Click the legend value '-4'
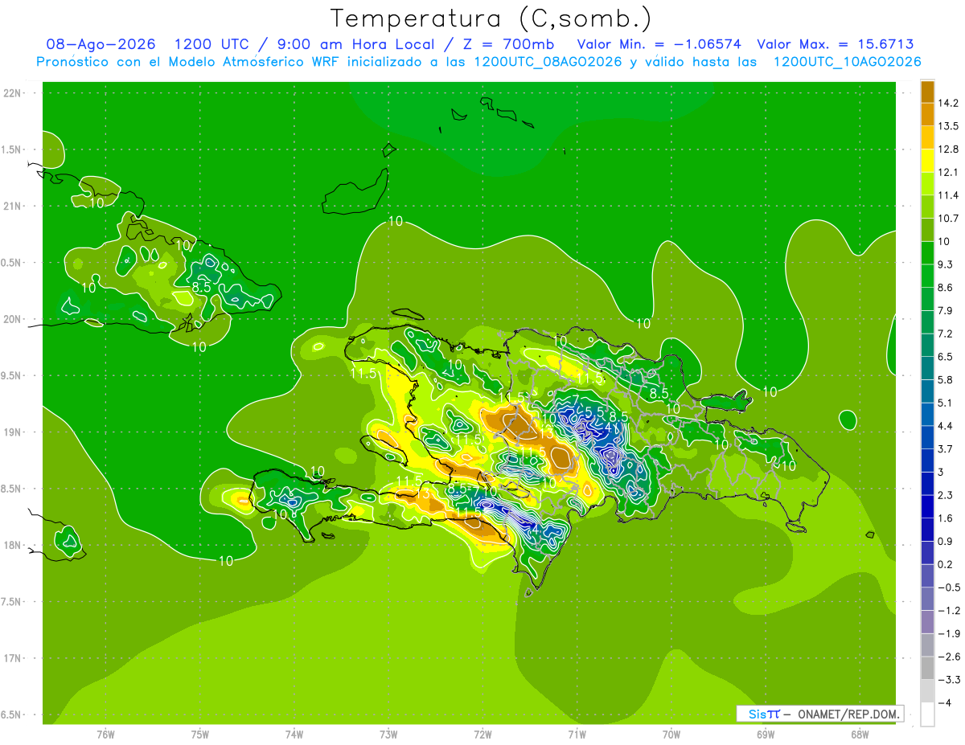 point(945,702)
